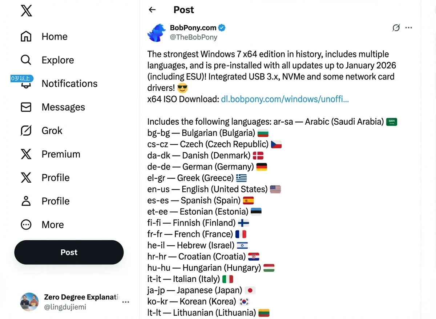Open the post's three-dot options menu
This screenshot has width=436, height=319.
[x=409, y=28]
